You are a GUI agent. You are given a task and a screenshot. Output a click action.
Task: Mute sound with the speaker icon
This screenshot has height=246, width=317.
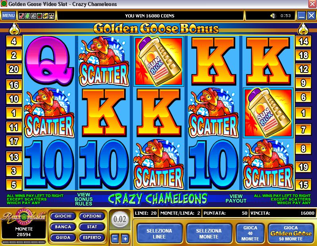[273, 16]
